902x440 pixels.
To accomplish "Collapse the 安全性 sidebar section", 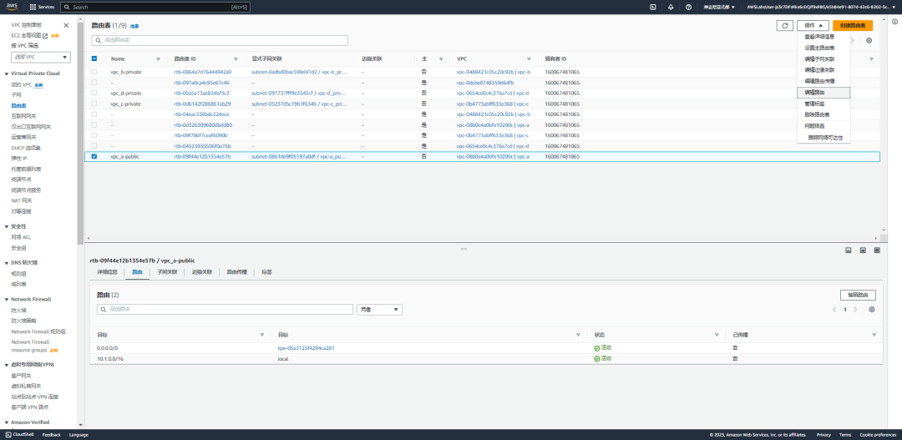I will coord(7,226).
